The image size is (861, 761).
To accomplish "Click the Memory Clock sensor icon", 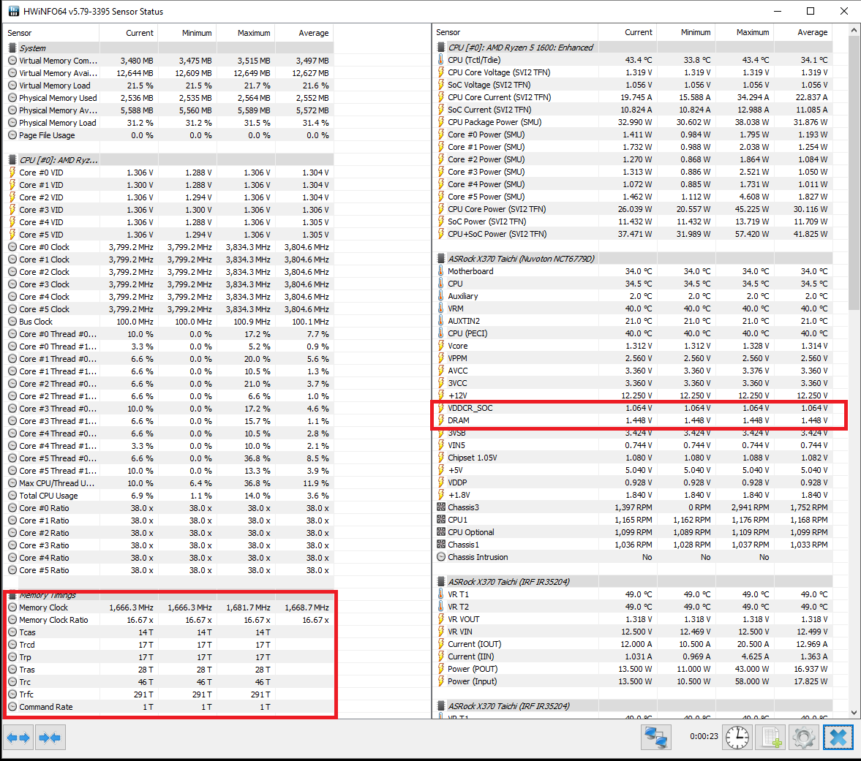I will tap(12, 607).
